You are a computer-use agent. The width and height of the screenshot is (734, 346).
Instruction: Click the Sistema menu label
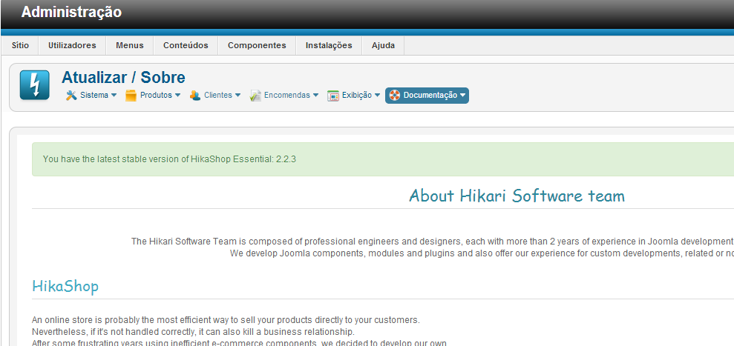click(x=94, y=96)
